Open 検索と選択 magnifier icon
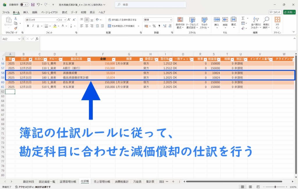 click(266, 23)
